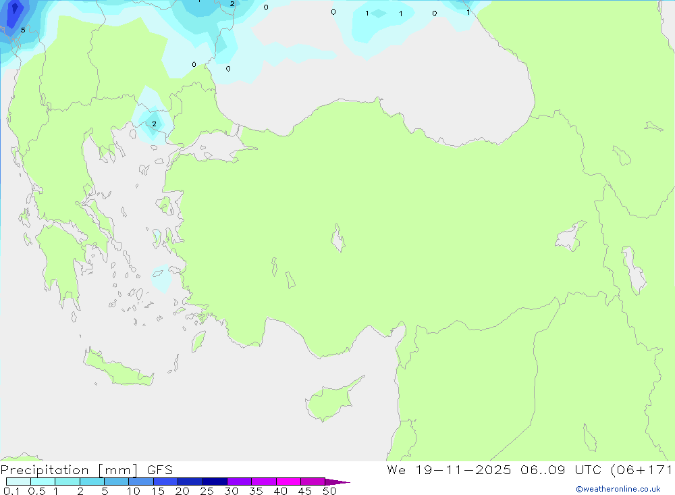
Task: Select the 40–45 mm magenta legend swatch
Action: [288, 481]
